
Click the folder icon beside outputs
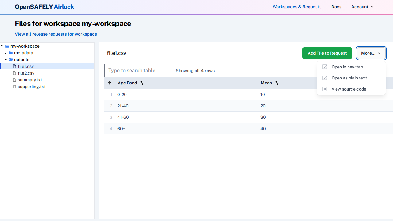pos(10,60)
